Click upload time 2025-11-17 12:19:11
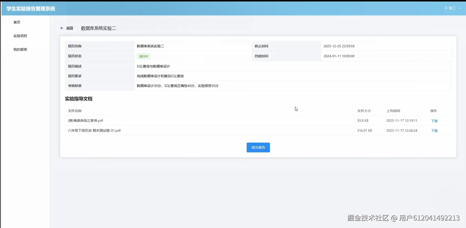The width and height of the screenshot is (466, 228). tap(402, 121)
